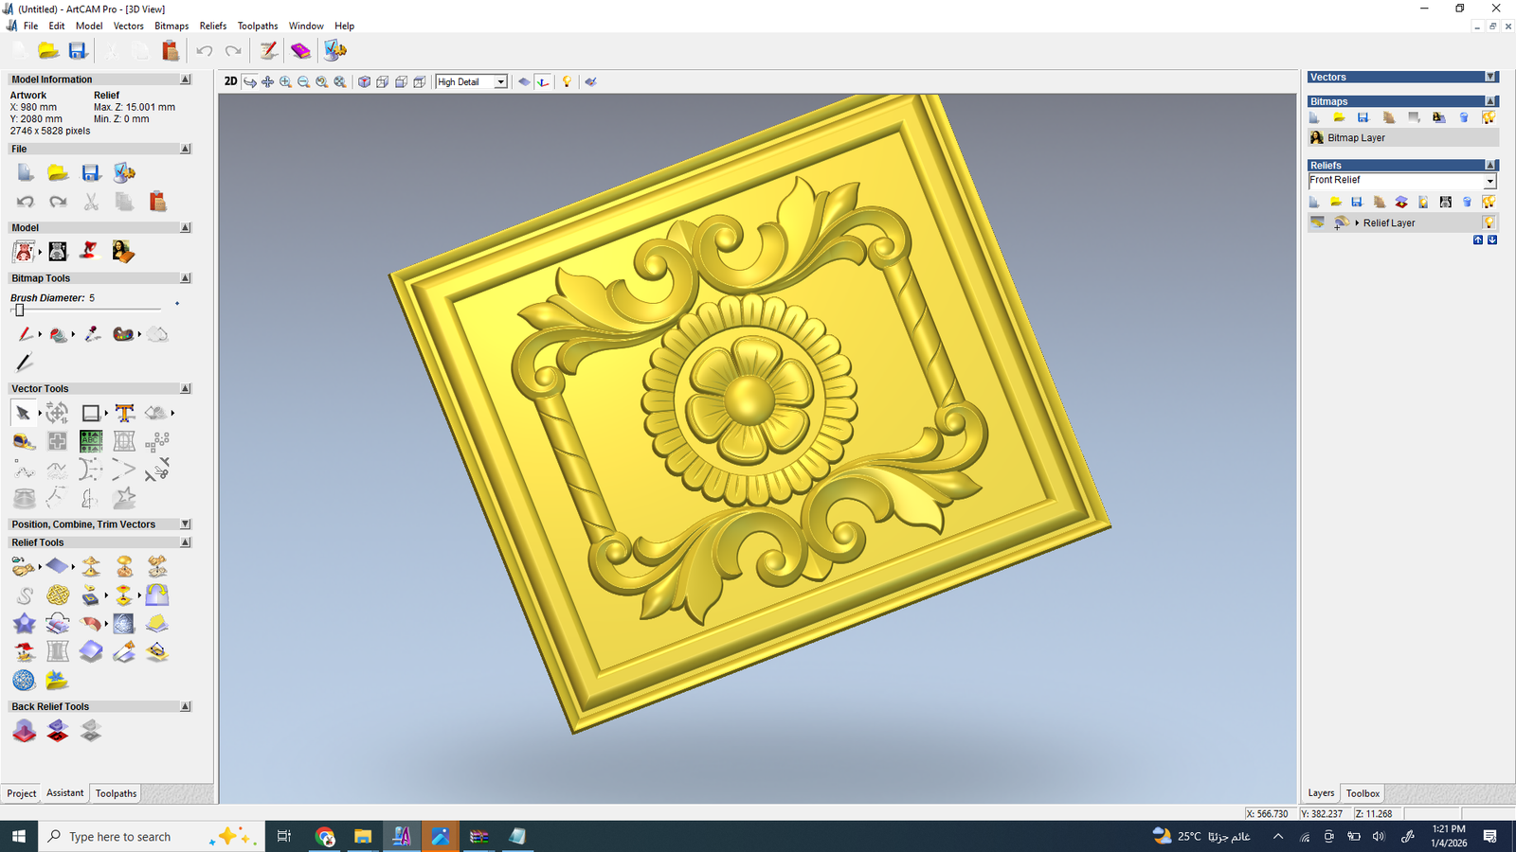Select the Paint brush bitmap tool
Image resolution: width=1516 pixels, height=852 pixels.
(x=25, y=334)
